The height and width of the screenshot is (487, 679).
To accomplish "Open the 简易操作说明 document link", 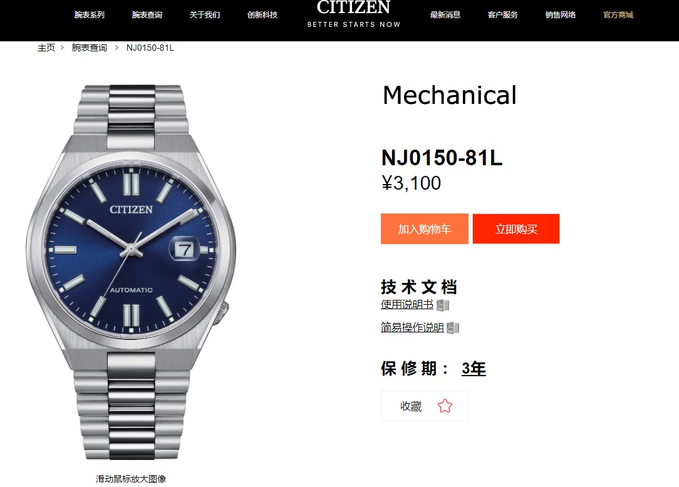I will pyautogui.click(x=412, y=327).
